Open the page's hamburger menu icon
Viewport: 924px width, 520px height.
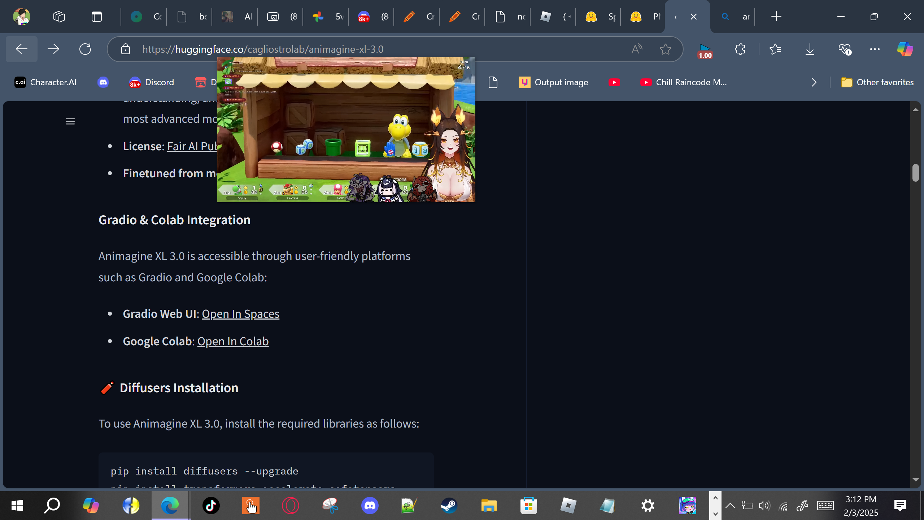click(70, 121)
